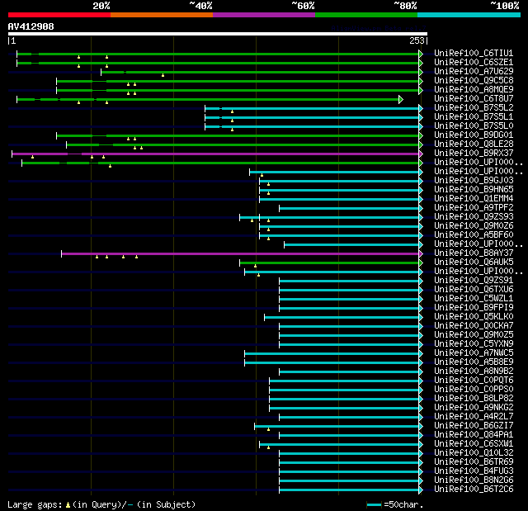The image size is (528, 511).
Task: Click the orange ~40% legend segment
Action: [162, 15]
